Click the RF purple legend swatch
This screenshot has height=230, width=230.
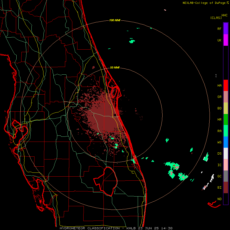coord(226,29)
